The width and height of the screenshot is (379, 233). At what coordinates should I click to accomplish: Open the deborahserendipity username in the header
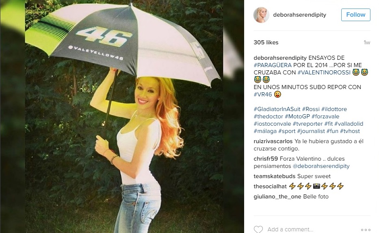tap(299, 15)
